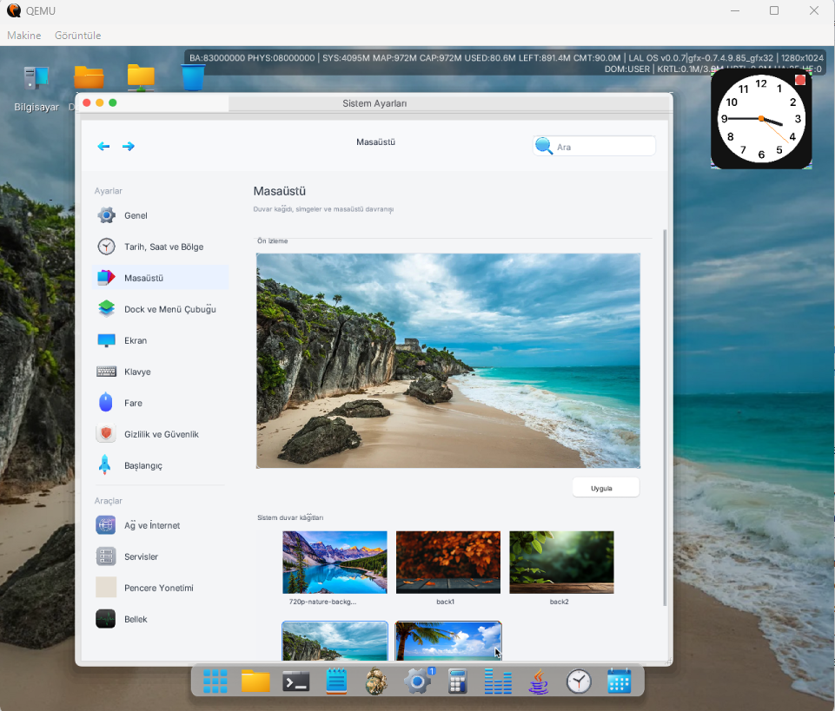Go to Ekran display settings
835x711 pixels.
(160, 340)
